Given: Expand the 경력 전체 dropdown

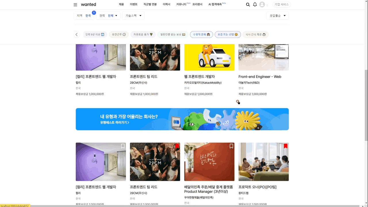Looking at the screenshot, I should 108,16.
